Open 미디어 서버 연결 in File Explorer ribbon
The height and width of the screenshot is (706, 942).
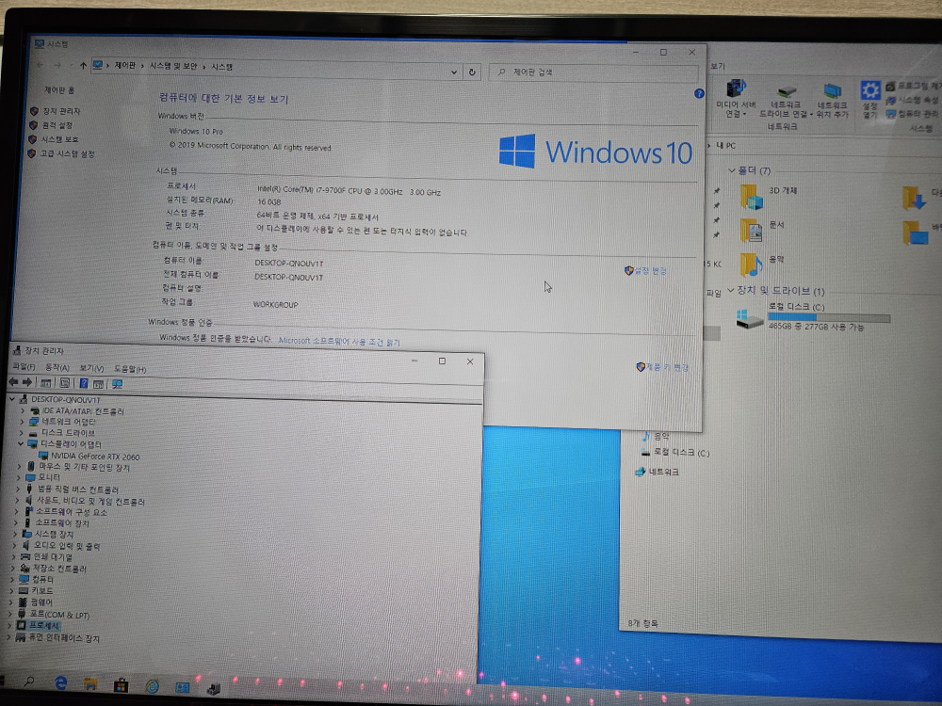tap(736, 99)
